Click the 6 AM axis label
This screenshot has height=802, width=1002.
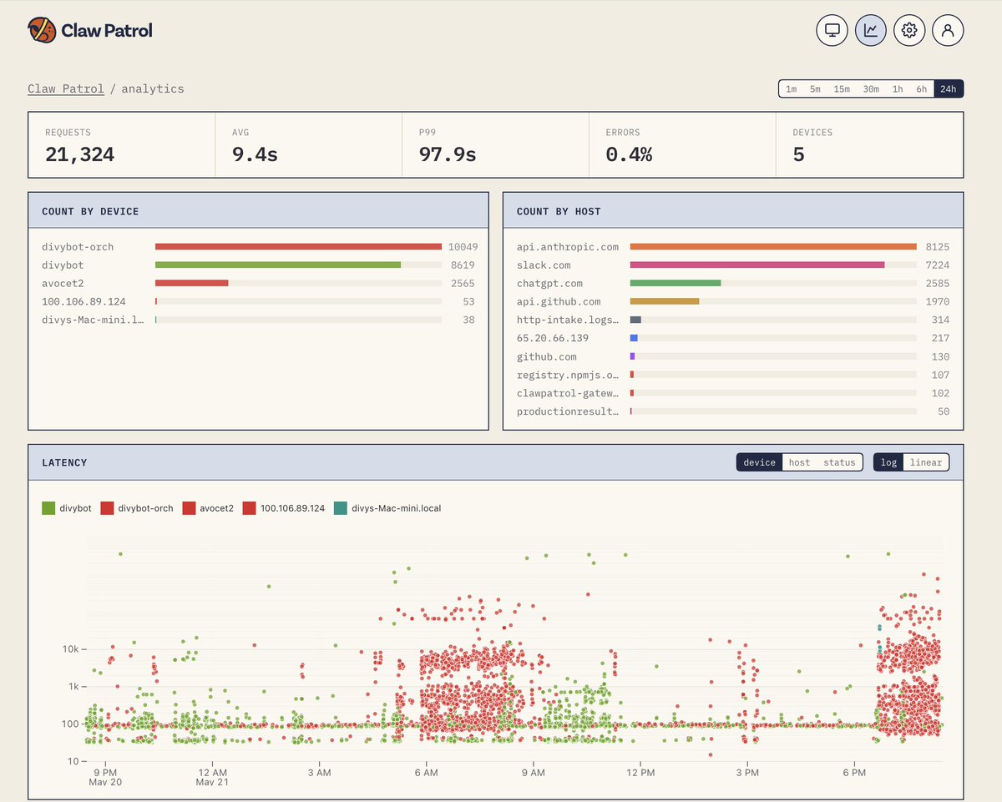click(x=427, y=773)
